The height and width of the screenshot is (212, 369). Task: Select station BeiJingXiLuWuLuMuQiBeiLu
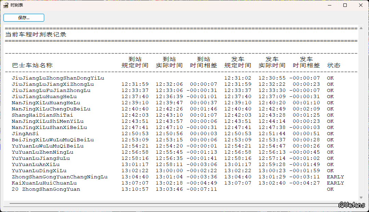pyautogui.click(x=53, y=140)
